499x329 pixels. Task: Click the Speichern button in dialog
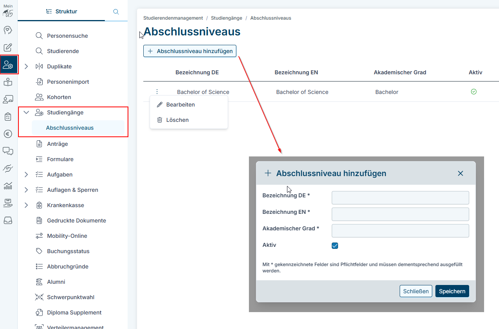(452, 291)
